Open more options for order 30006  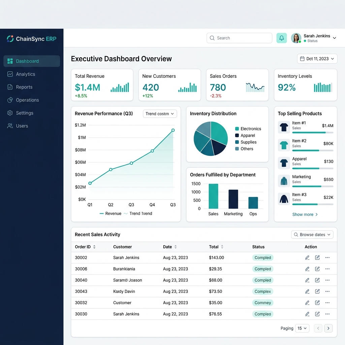[x=327, y=269]
